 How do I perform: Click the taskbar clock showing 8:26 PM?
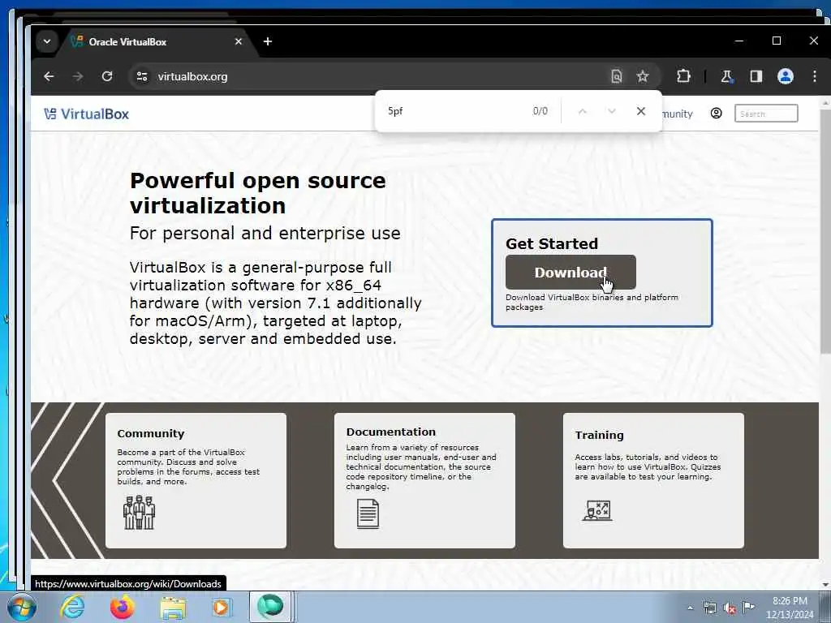[x=789, y=608]
